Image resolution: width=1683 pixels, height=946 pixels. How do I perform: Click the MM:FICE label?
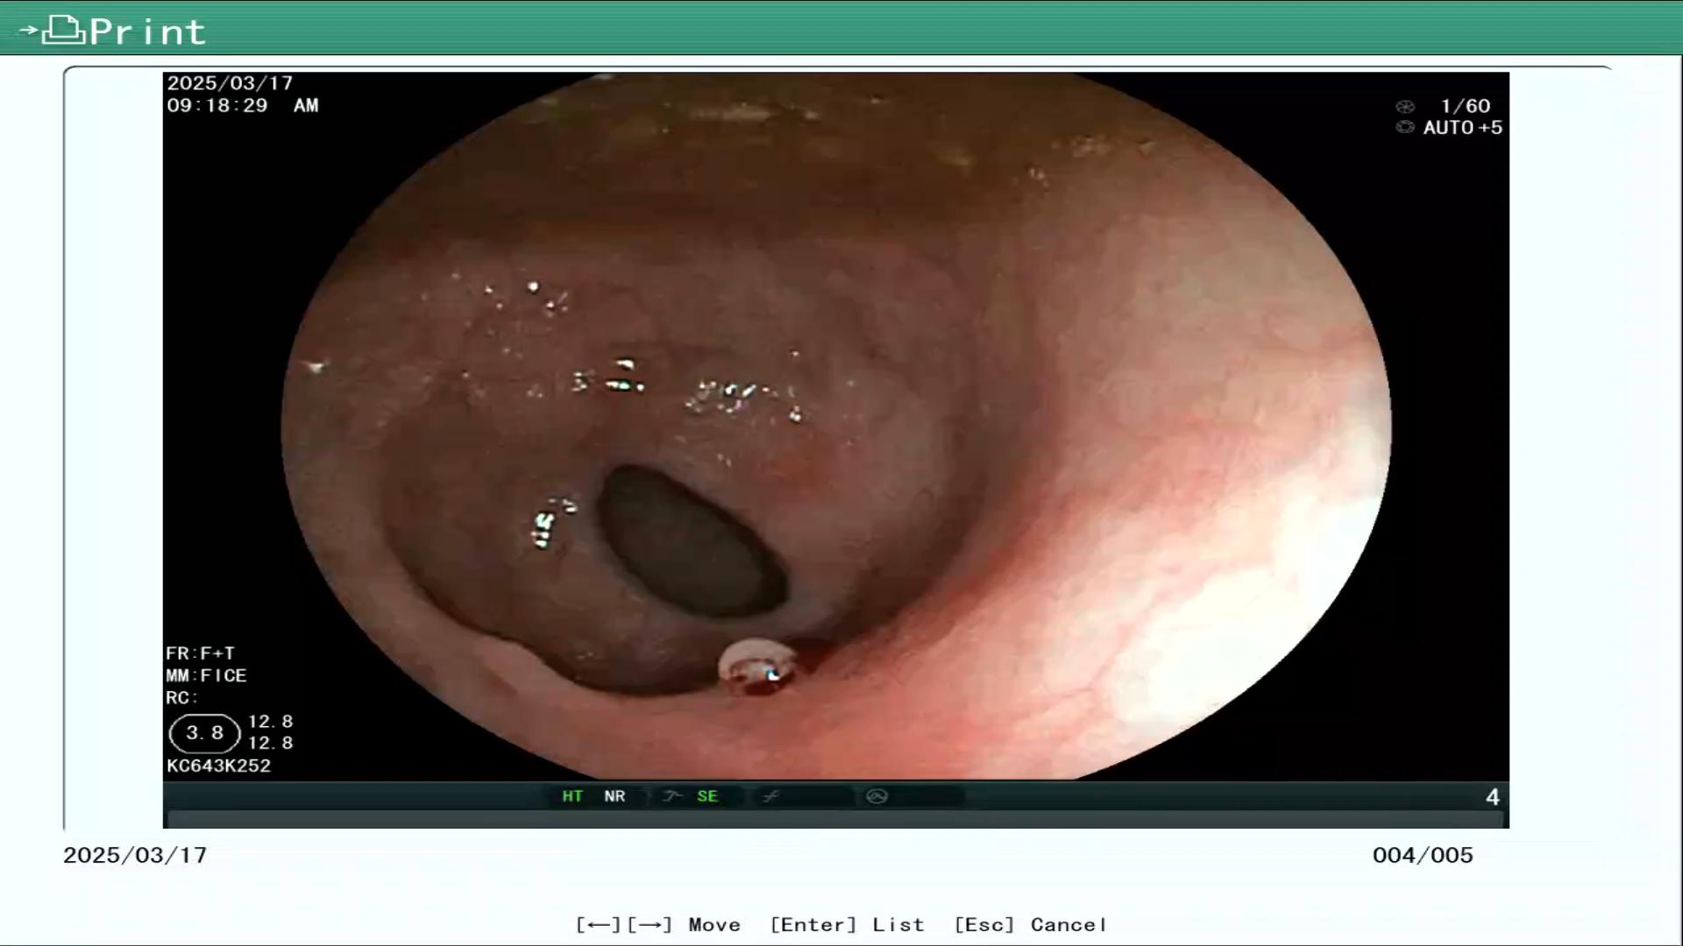click(x=207, y=676)
